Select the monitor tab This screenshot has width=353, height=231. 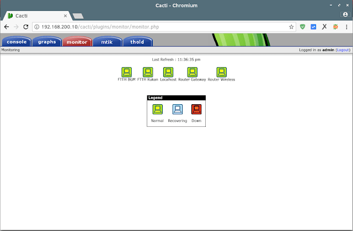pyautogui.click(x=77, y=42)
